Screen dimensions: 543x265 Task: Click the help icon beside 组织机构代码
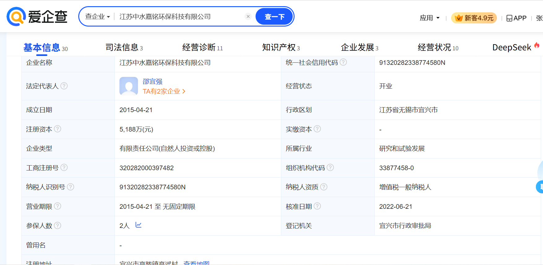coord(330,167)
